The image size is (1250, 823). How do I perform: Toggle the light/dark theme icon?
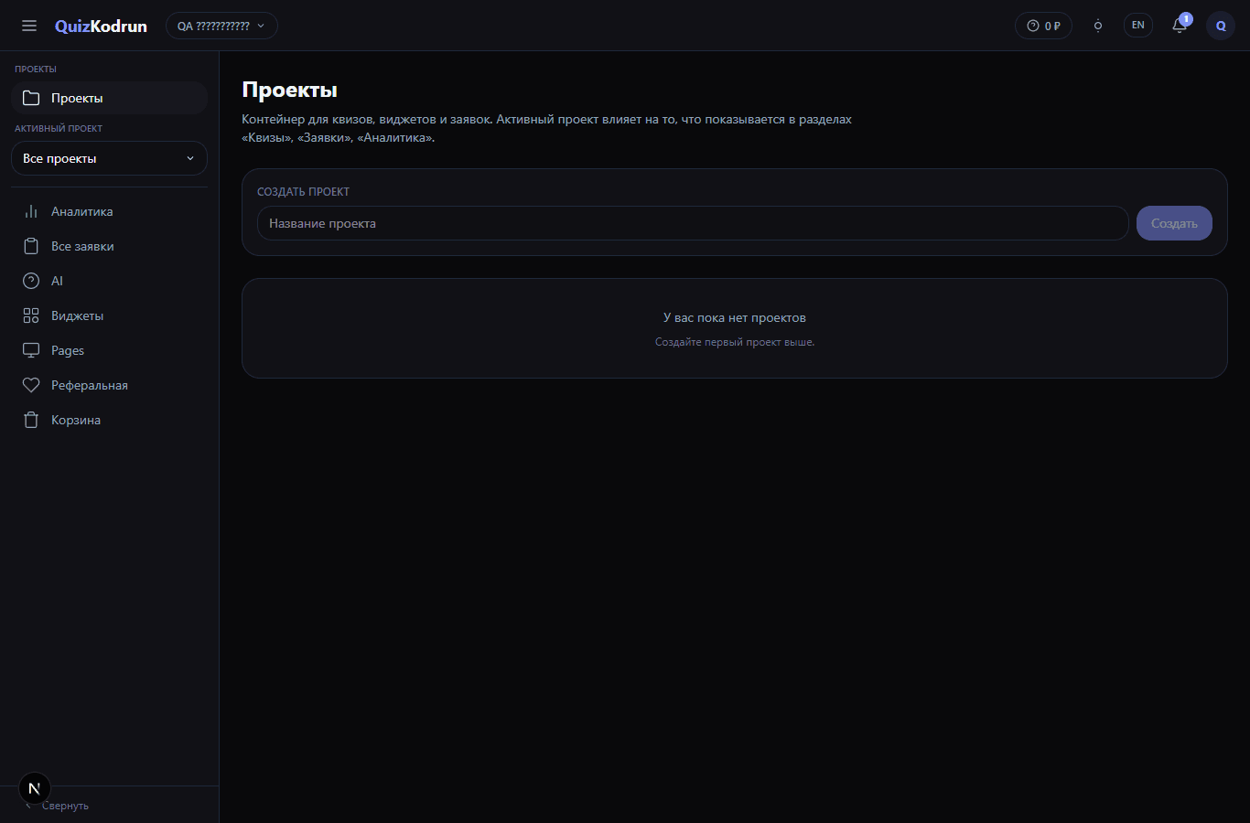click(x=1098, y=26)
